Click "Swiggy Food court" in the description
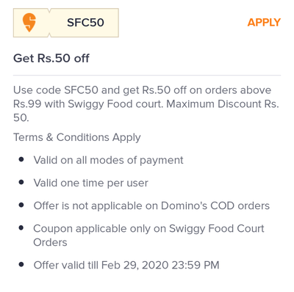The height and width of the screenshot is (292, 294). coord(115,104)
